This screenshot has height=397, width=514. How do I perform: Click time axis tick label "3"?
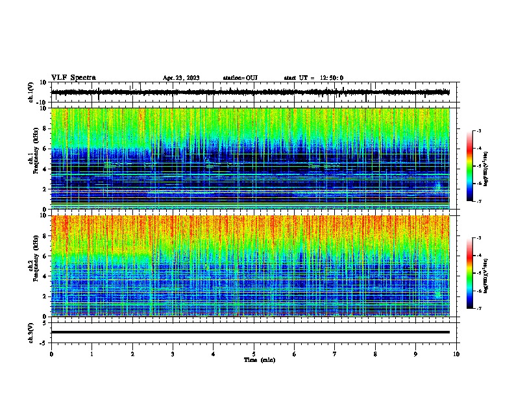point(173,354)
